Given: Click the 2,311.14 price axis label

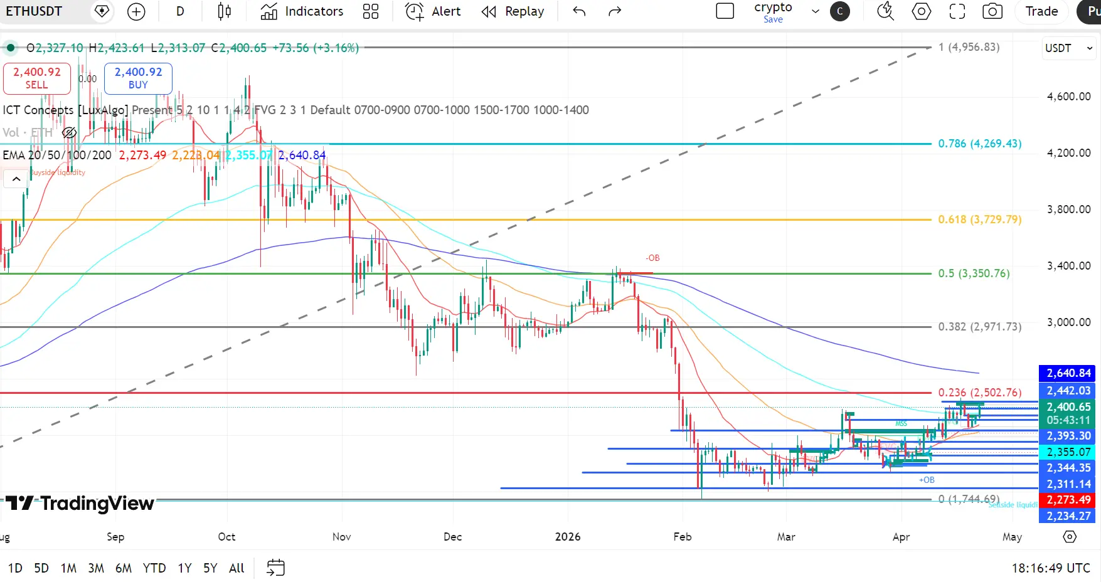Looking at the screenshot, I should coord(1068,484).
